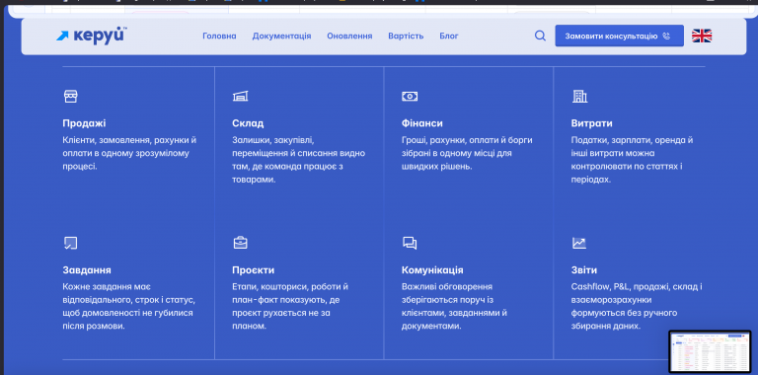Open the Блог menu item
This screenshot has width=758, height=375.
click(449, 36)
